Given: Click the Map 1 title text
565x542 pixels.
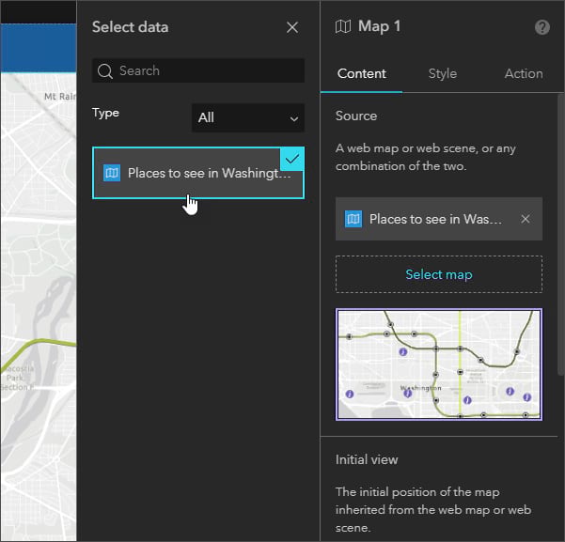Looking at the screenshot, I should pos(380,26).
